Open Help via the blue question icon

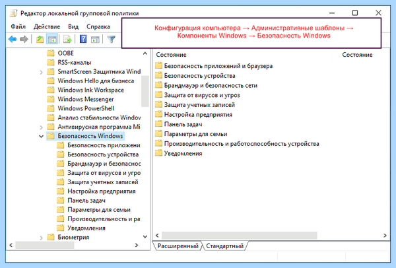coord(83,39)
